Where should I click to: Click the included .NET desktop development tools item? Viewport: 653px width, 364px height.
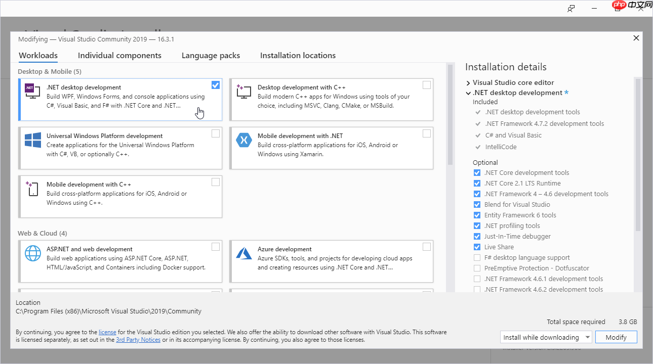coord(533,112)
